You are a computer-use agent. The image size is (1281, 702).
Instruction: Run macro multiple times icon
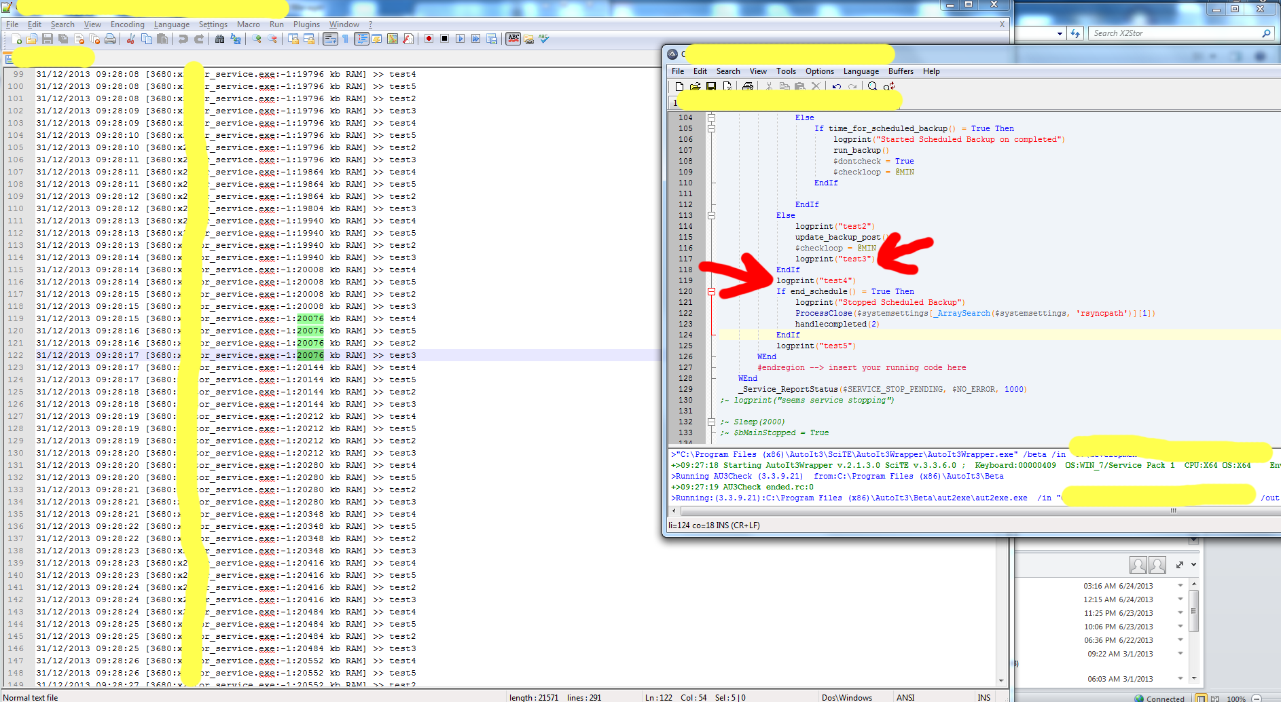click(x=475, y=39)
